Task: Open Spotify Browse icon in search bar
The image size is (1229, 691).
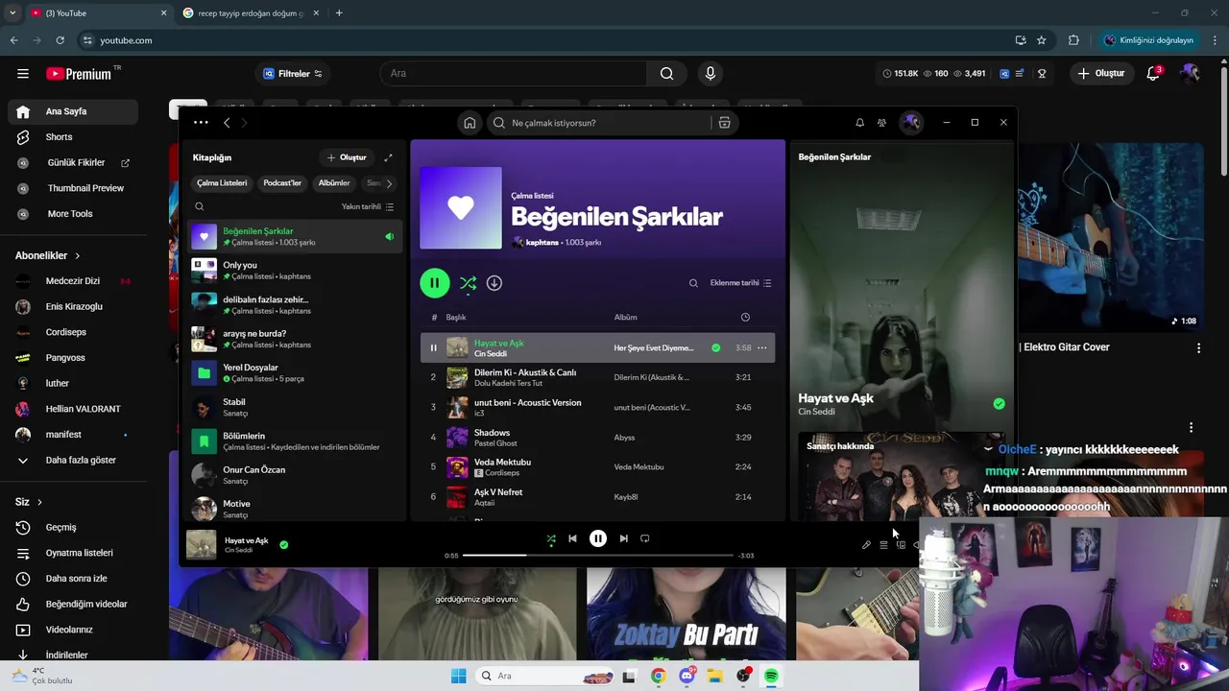Action: pyautogui.click(x=724, y=123)
